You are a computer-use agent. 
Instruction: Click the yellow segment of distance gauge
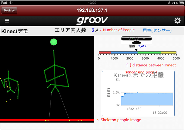[168, 52]
